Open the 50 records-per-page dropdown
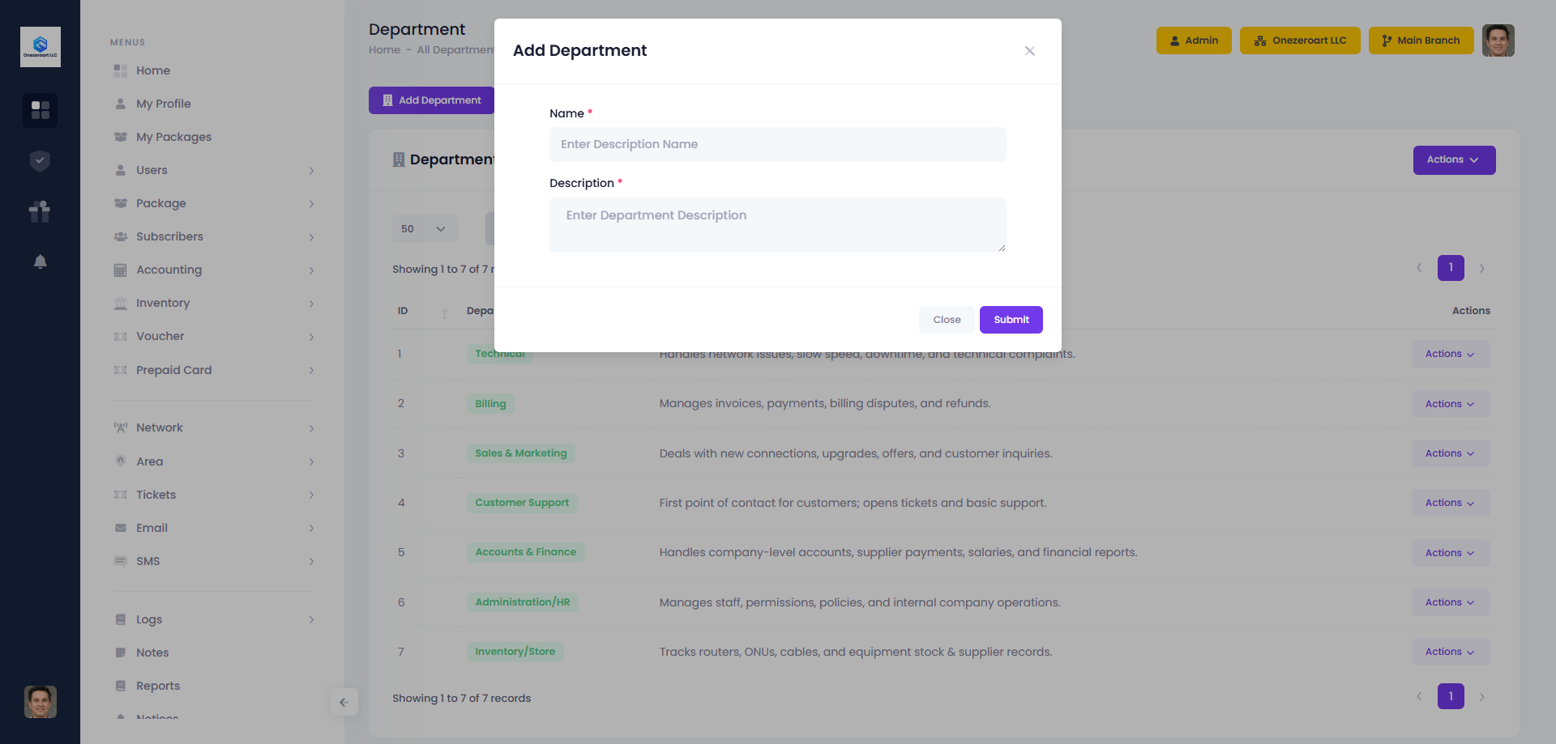This screenshot has height=744, width=1556. (x=425, y=229)
